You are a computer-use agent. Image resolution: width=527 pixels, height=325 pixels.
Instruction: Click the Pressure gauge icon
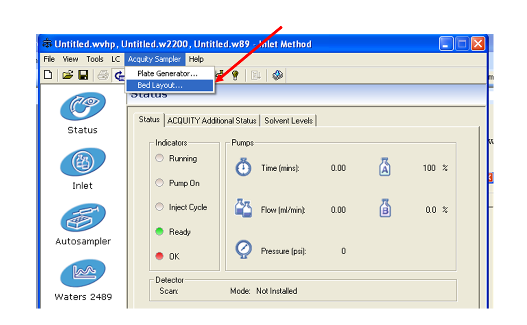tap(244, 249)
